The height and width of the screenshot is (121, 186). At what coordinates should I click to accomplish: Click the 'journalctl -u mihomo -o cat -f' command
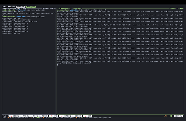coord(93,10)
